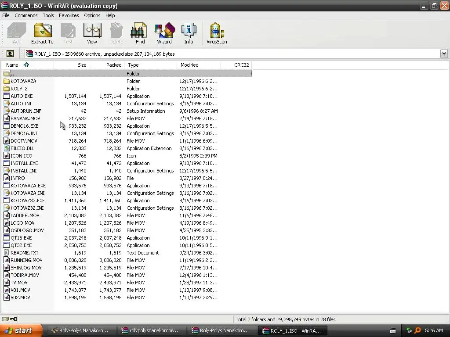Click the FILEIO.DLL file icon
The width and height of the screenshot is (450, 337).
pyautogui.click(x=6, y=148)
